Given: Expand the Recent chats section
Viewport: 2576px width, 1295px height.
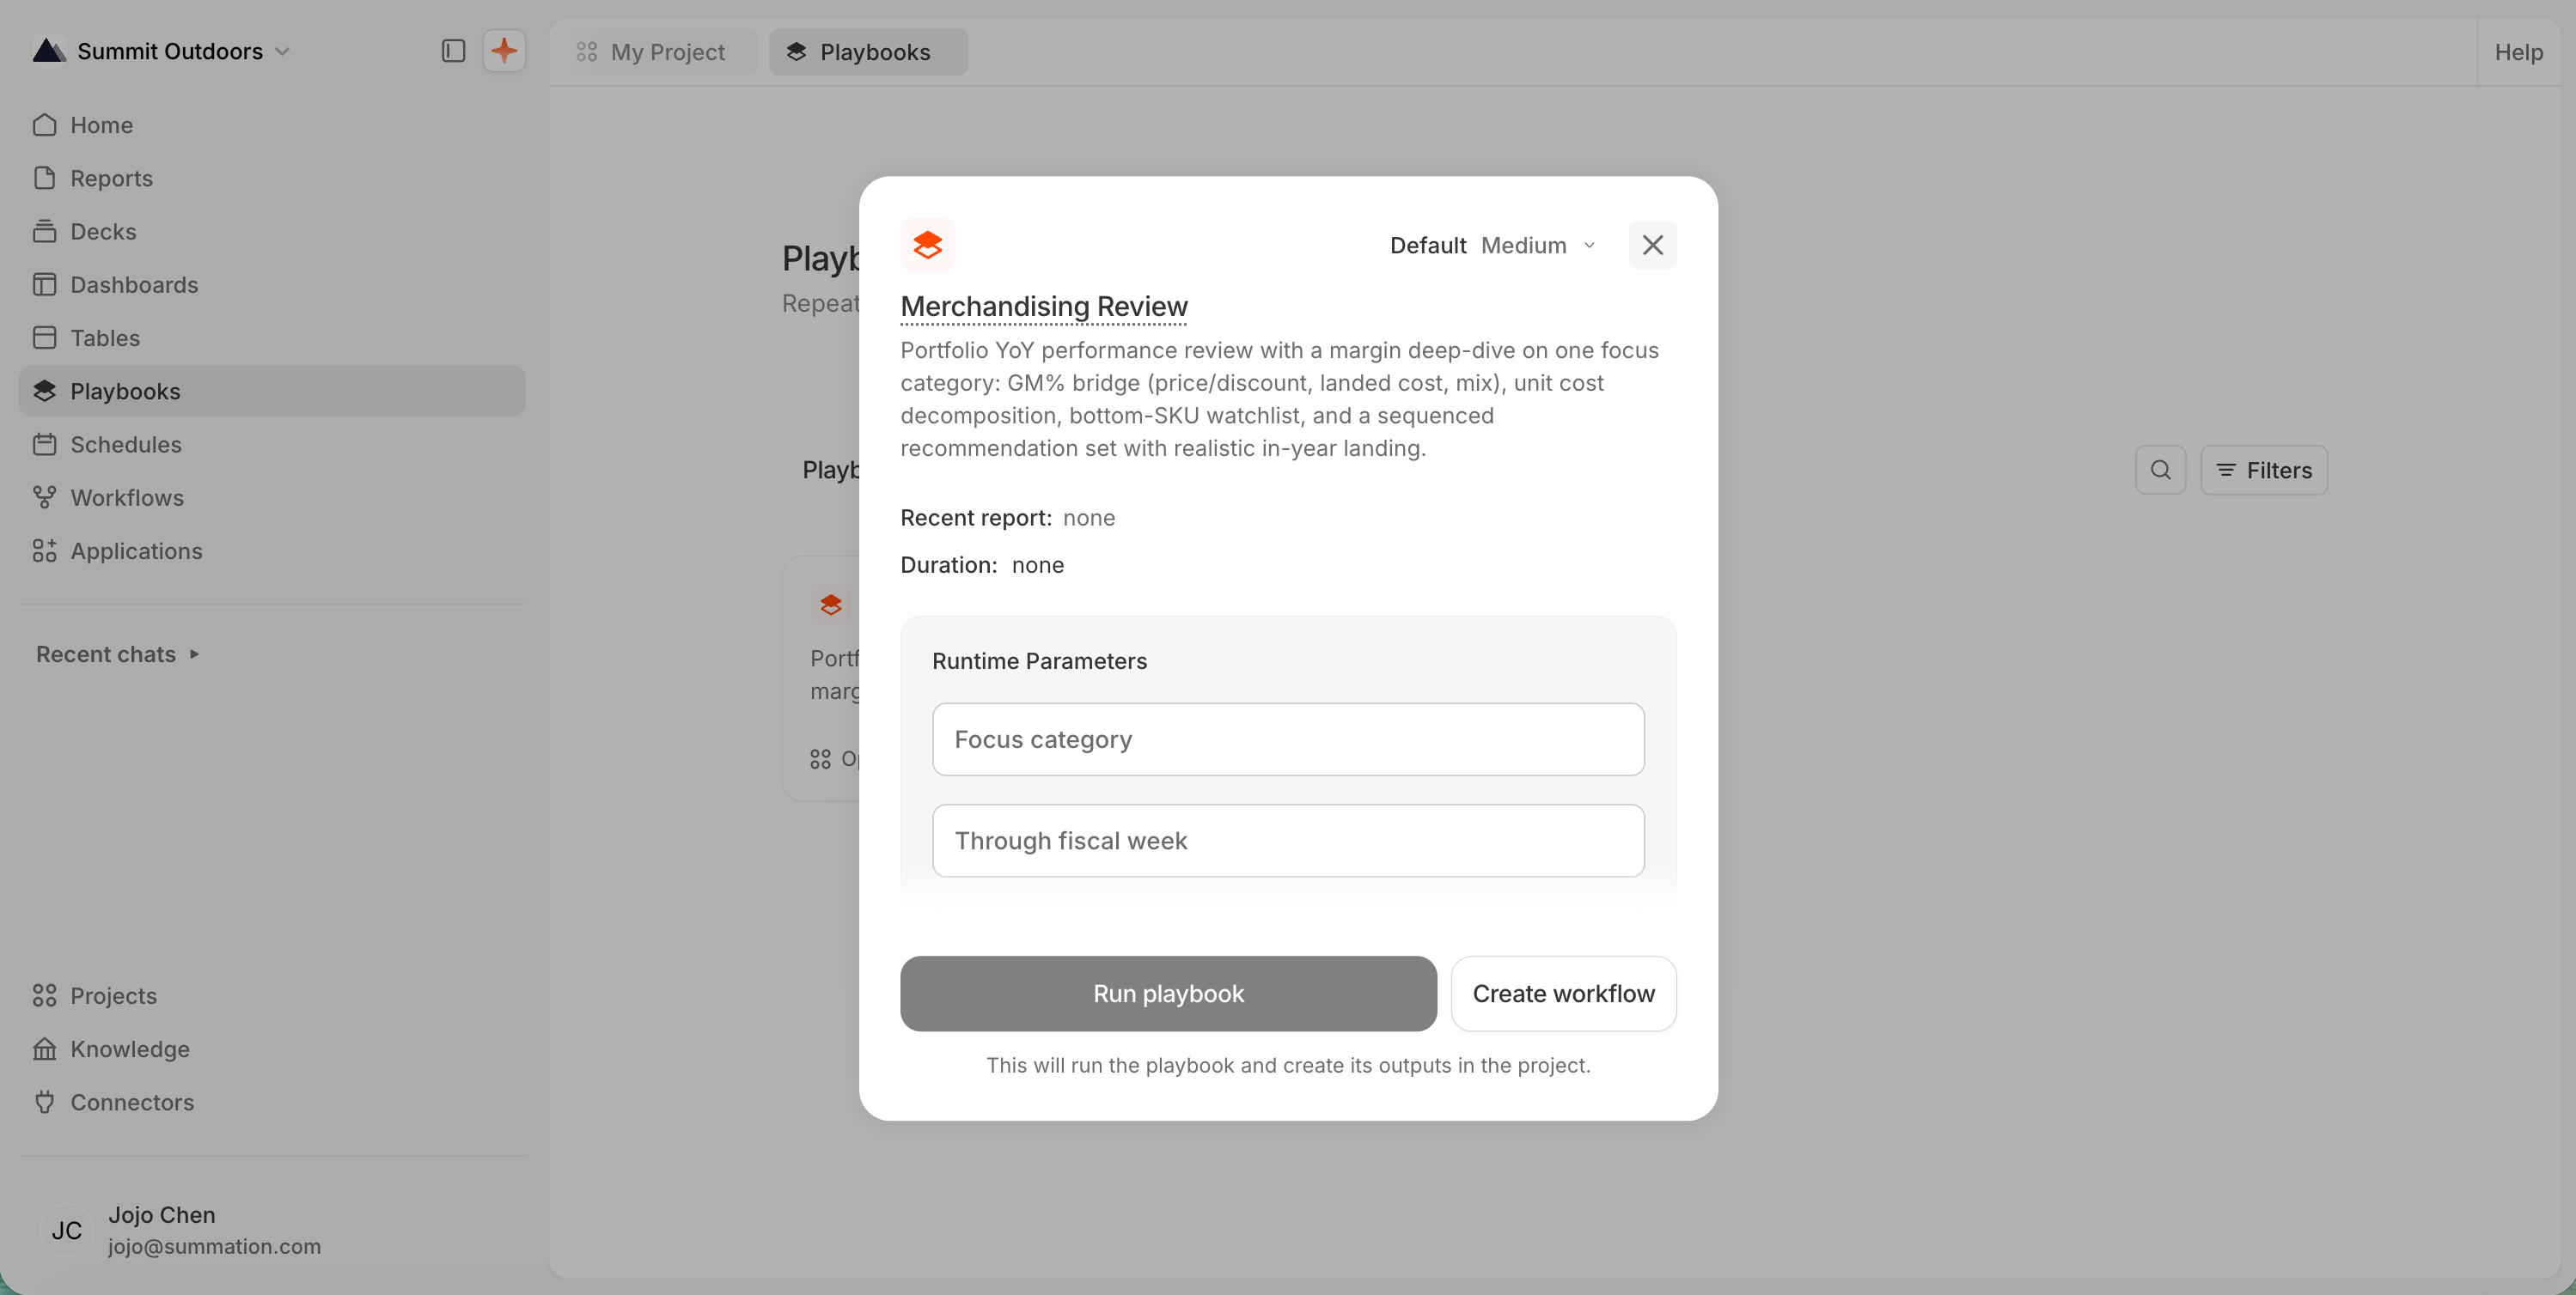Looking at the screenshot, I should pyautogui.click(x=118, y=654).
